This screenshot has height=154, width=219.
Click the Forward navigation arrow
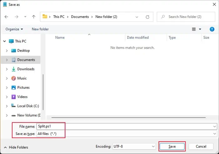pos(17,17)
